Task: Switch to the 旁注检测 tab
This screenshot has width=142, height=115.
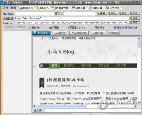Action: pos(9,8)
